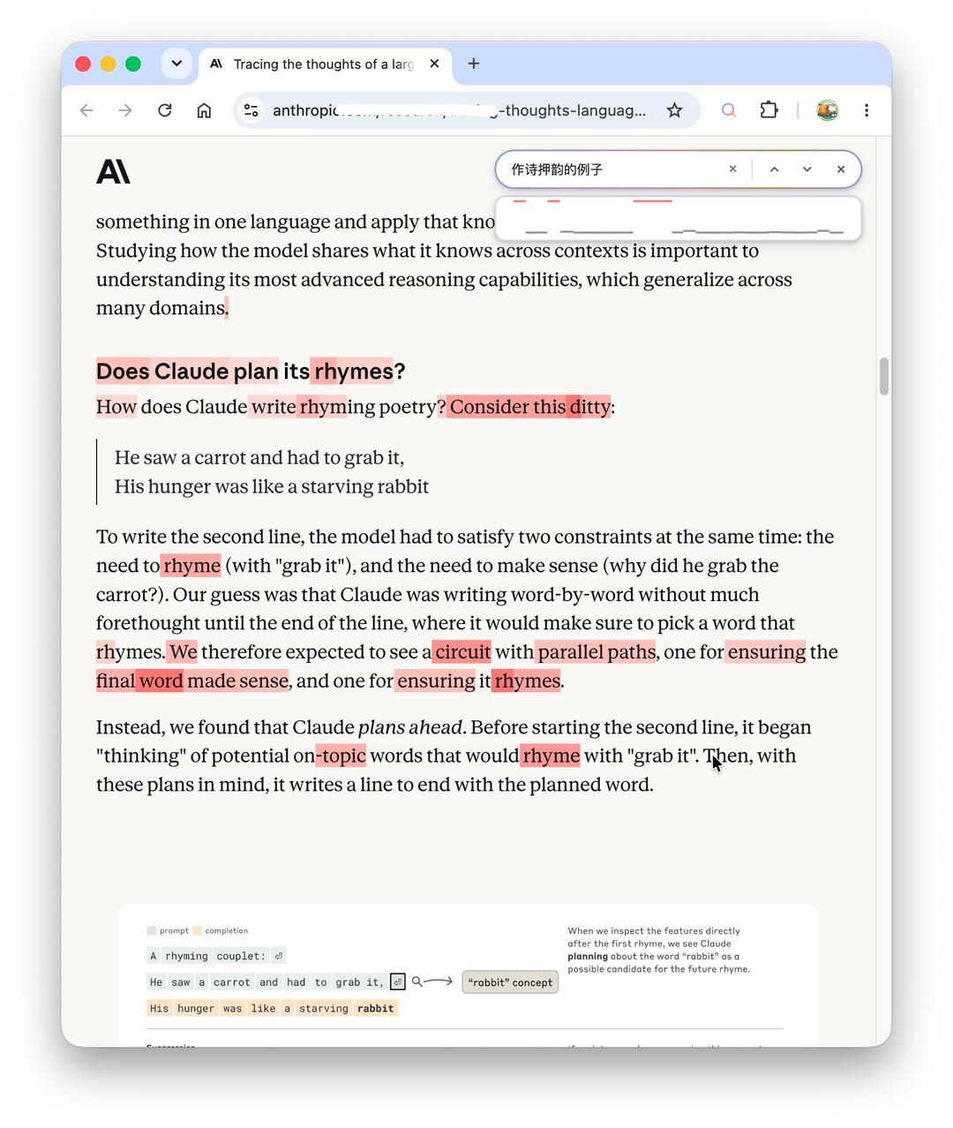953x1128 pixels.
Task: Open the Extensions puzzle icon
Action: (x=769, y=110)
